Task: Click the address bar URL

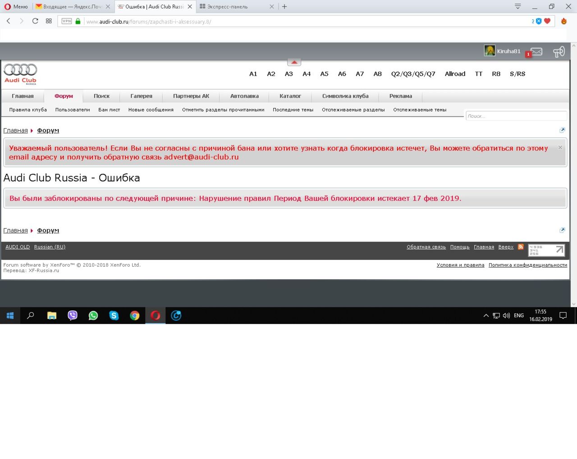Action: tap(148, 22)
